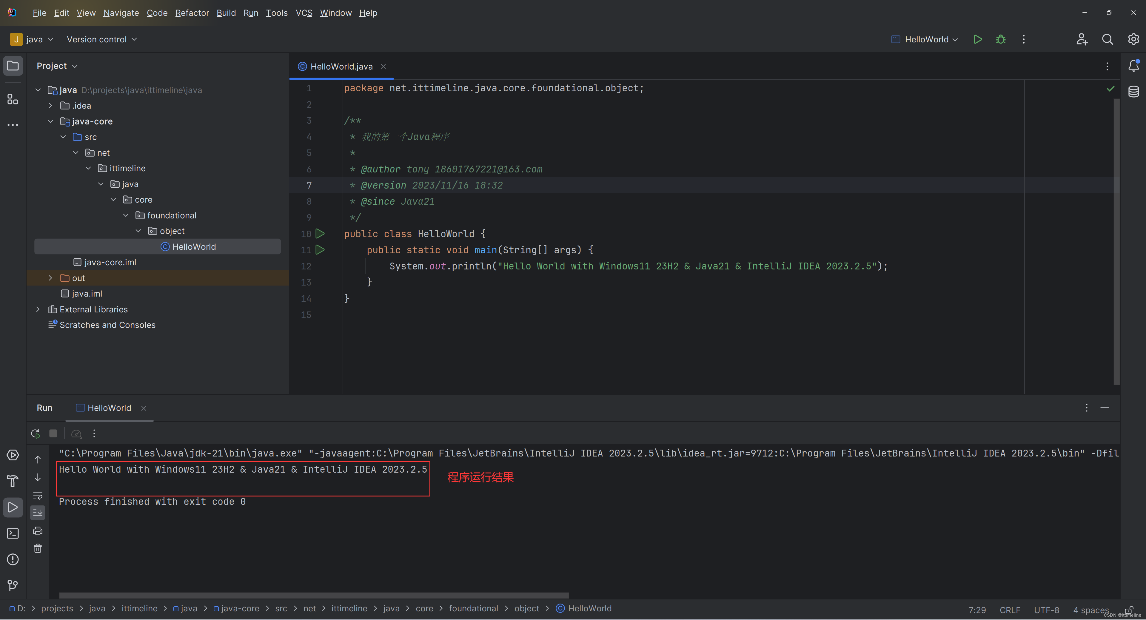Open Project view selector dropdown

(57, 66)
